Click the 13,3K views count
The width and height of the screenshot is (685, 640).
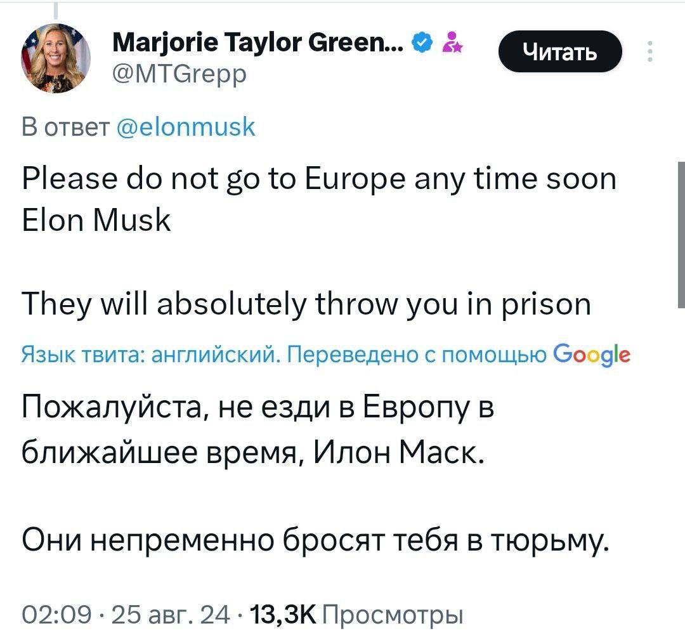[282, 615]
